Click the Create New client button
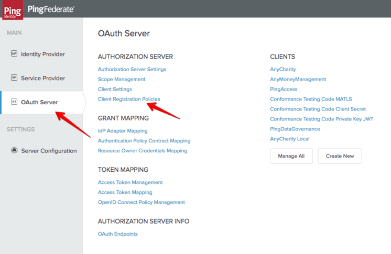 pos(340,156)
